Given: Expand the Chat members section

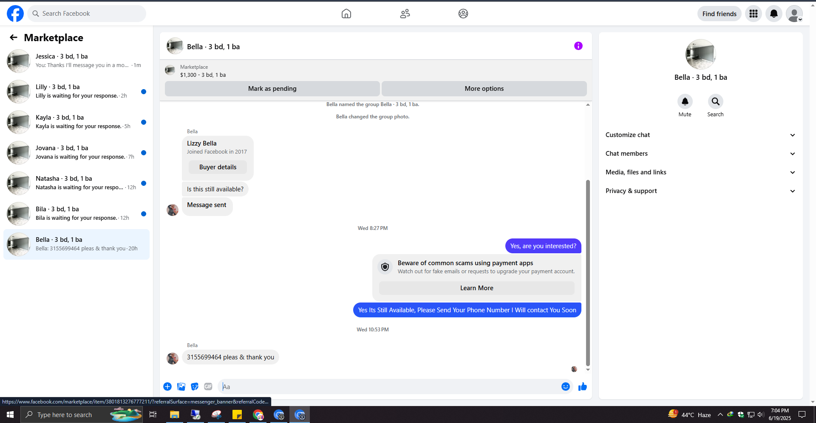Looking at the screenshot, I should pos(700,154).
